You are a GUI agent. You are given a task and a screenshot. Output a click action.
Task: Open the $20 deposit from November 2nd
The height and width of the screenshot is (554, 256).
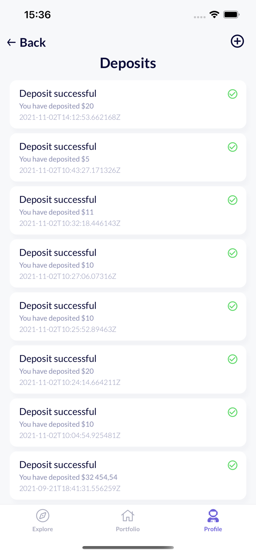128,104
